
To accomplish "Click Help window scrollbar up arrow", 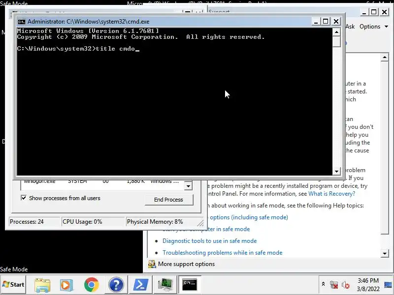I will pos(385,58).
